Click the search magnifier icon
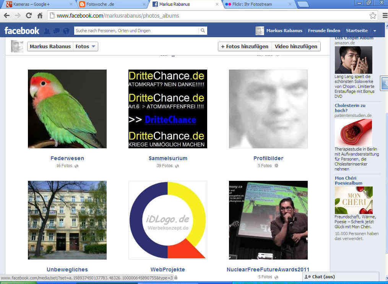Screen dimensions: 388x284 click(203, 31)
